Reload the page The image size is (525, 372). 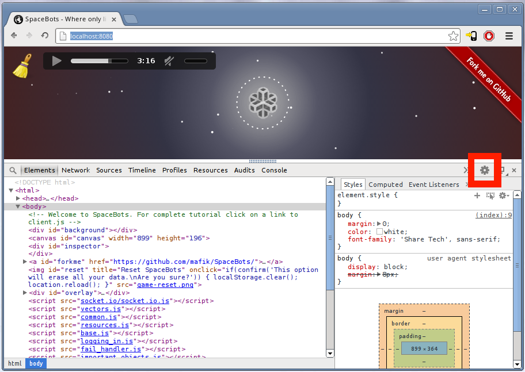click(x=45, y=36)
